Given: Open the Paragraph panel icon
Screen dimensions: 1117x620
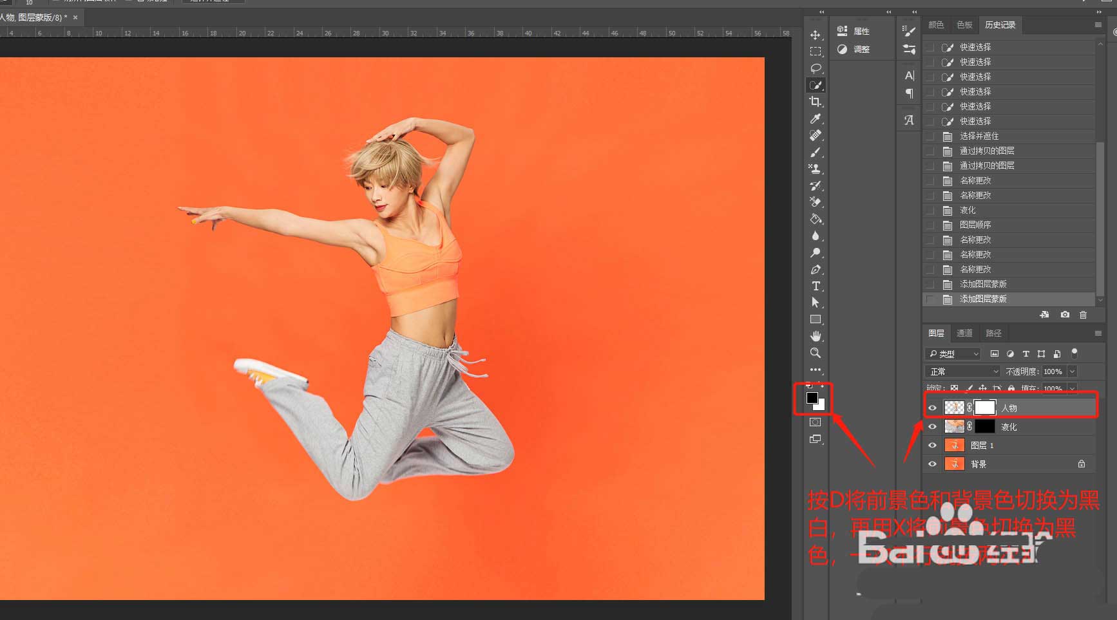Looking at the screenshot, I should (909, 93).
